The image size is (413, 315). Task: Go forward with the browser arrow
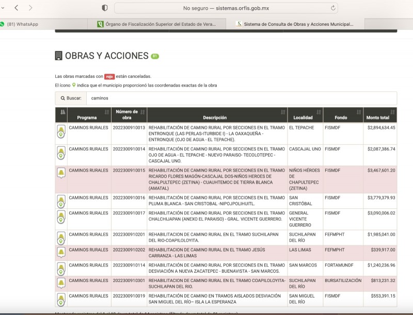click(x=30, y=8)
